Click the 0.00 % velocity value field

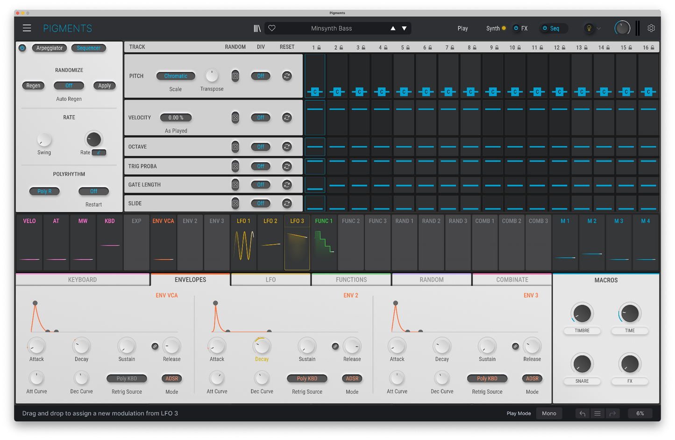click(176, 118)
